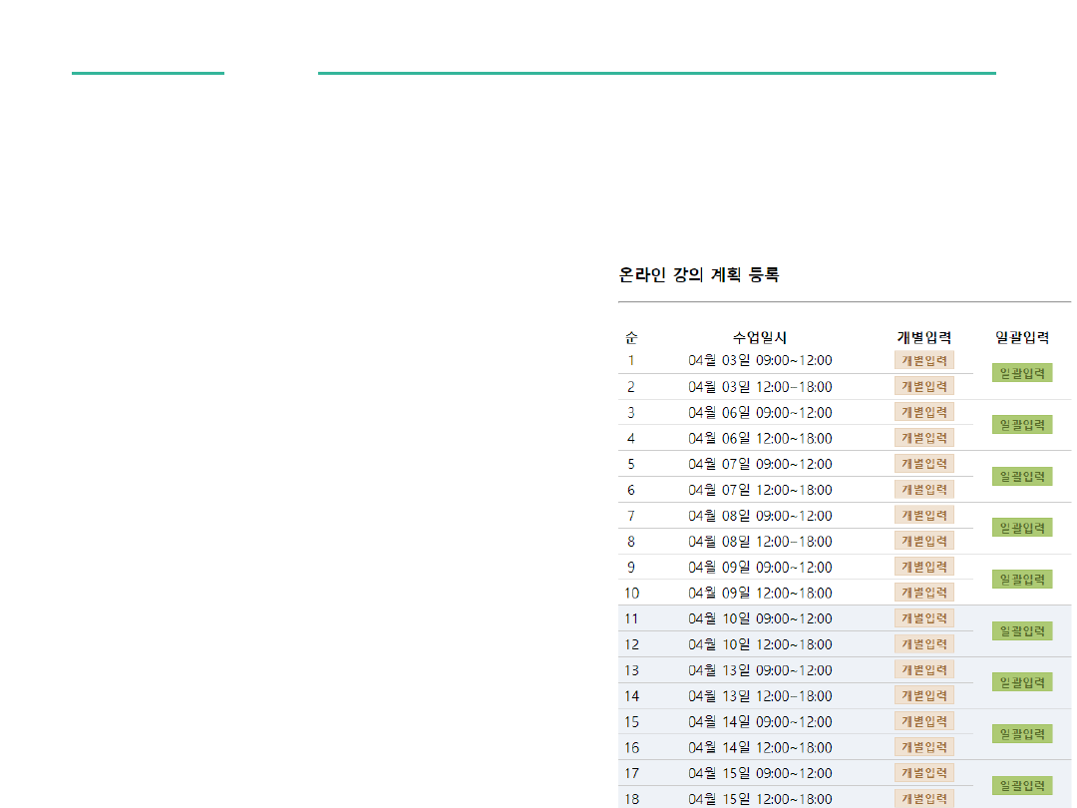Open 개별입력 for row 11, 04월 10일 09:00~12:00

point(923,618)
